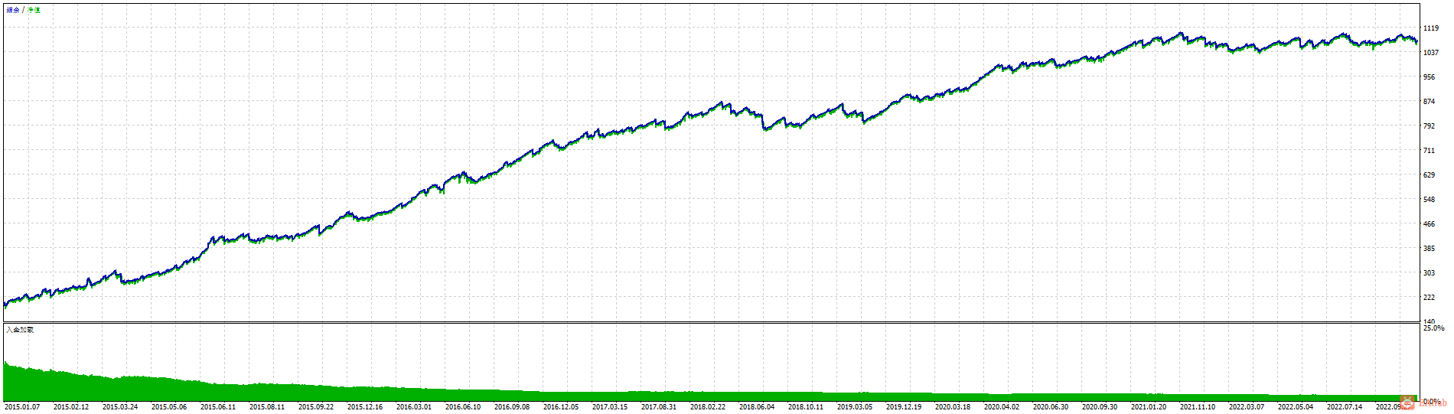Click the 入金加载 panel label
Screen dimensions: 1454x414
[x=20, y=330]
